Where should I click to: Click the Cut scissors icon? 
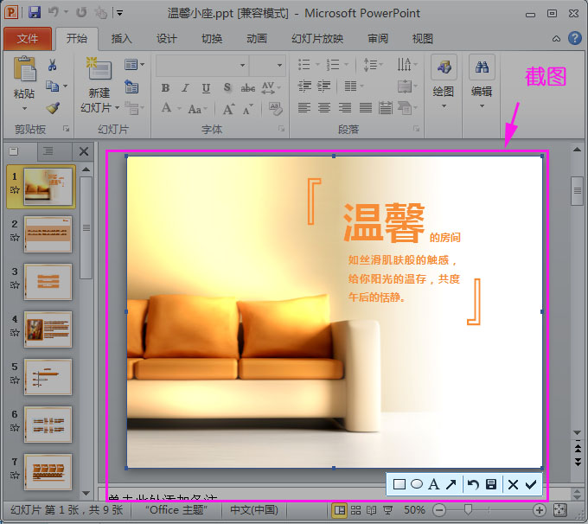click(x=53, y=65)
